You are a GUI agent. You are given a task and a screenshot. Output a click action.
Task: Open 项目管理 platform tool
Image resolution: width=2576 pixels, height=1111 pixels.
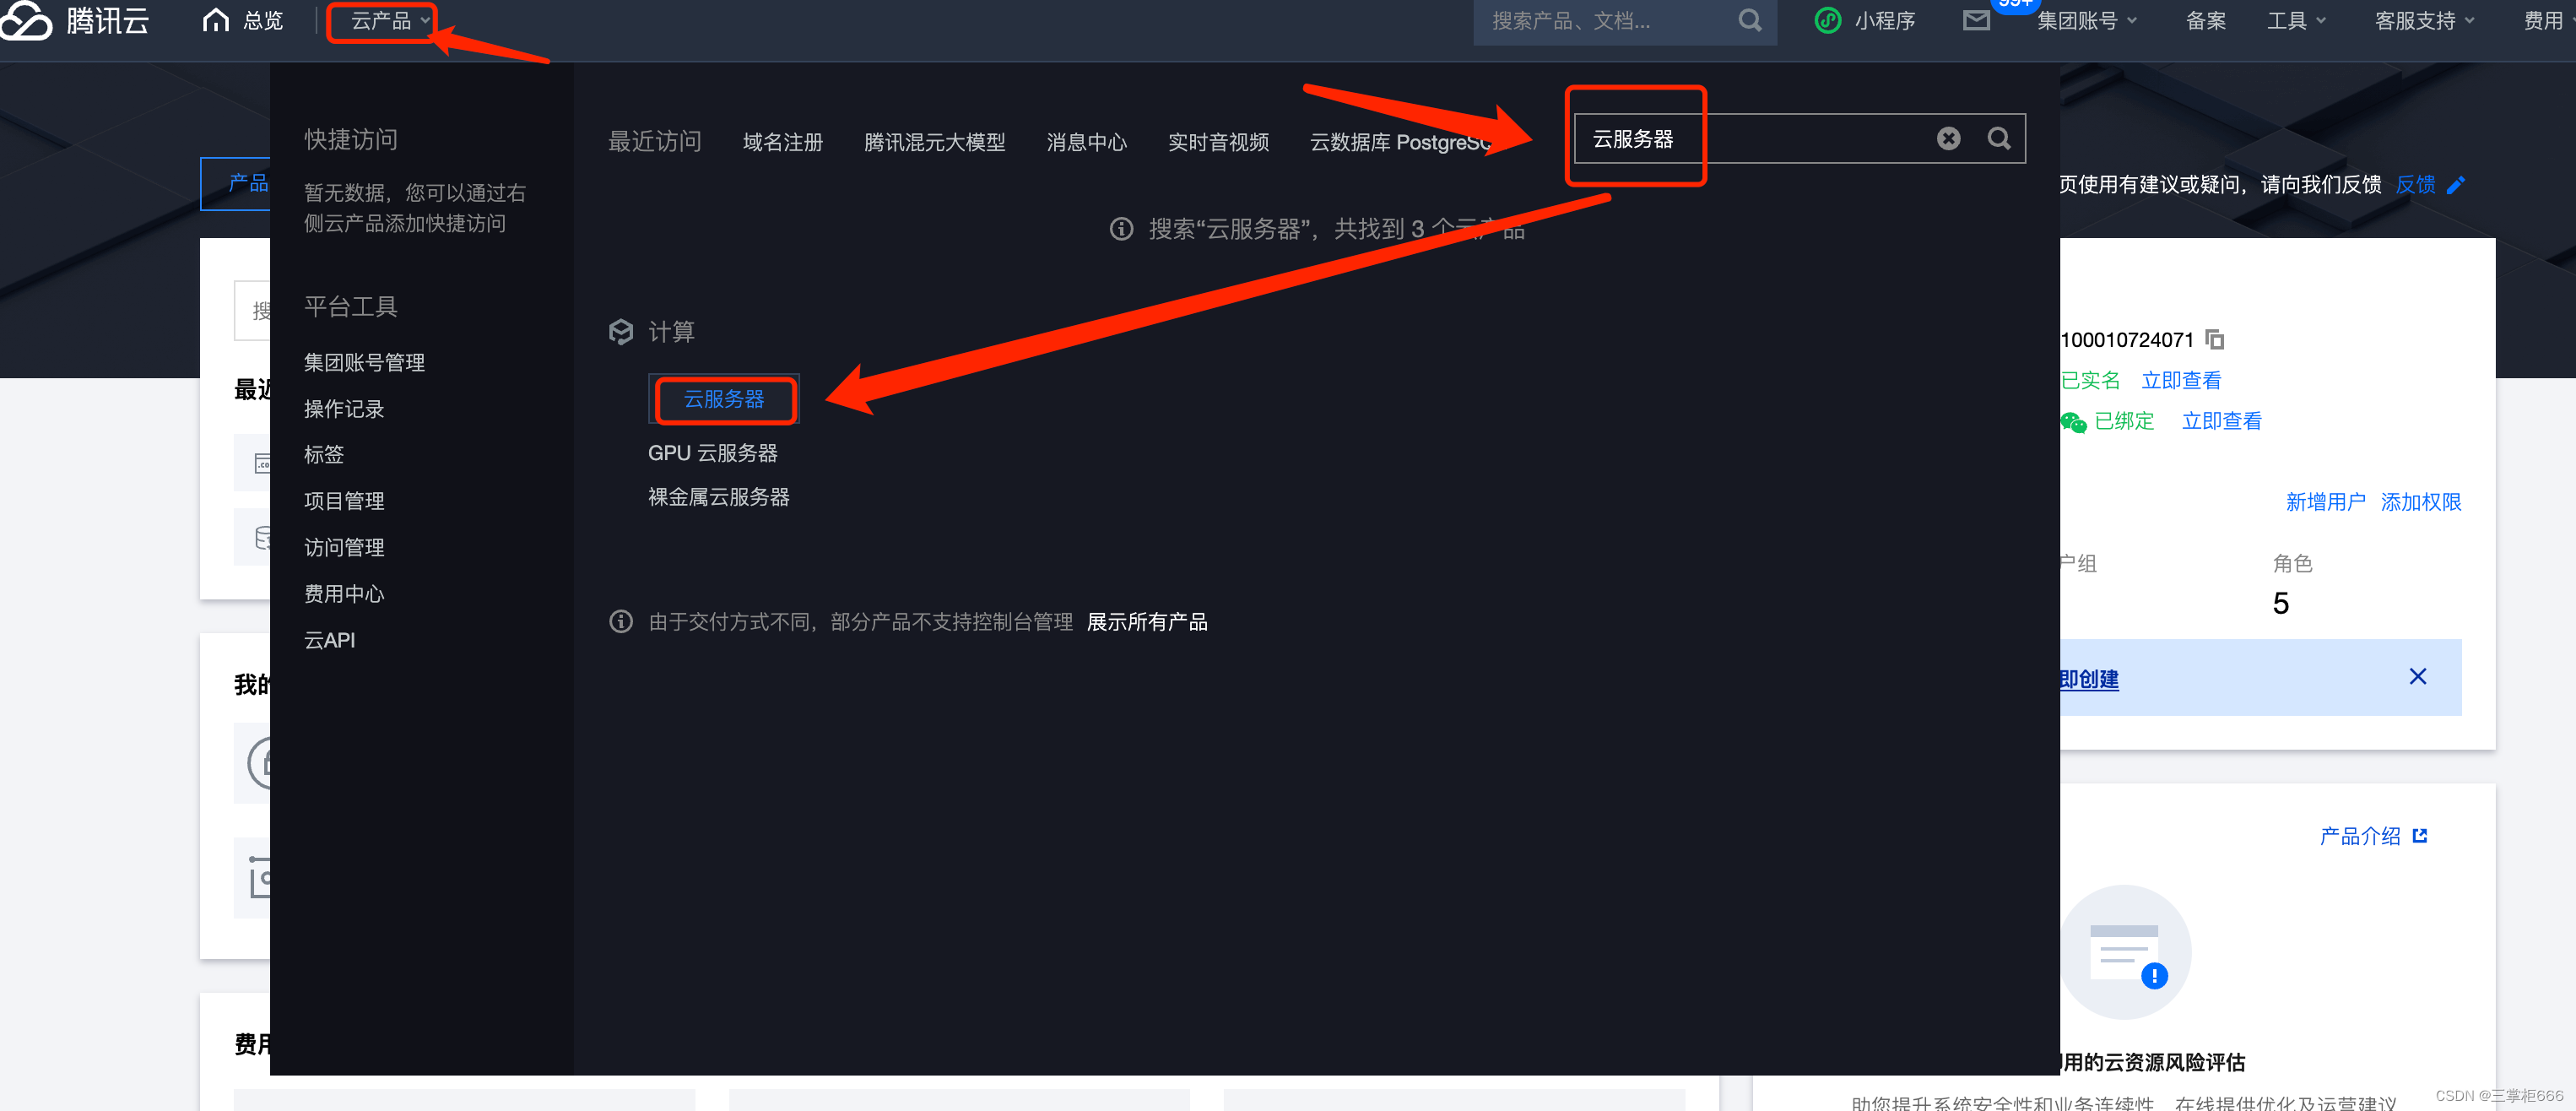344,501
